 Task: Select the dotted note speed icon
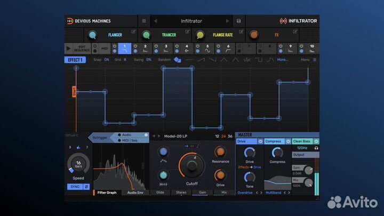pyautogui.click(x=78, y=147)
